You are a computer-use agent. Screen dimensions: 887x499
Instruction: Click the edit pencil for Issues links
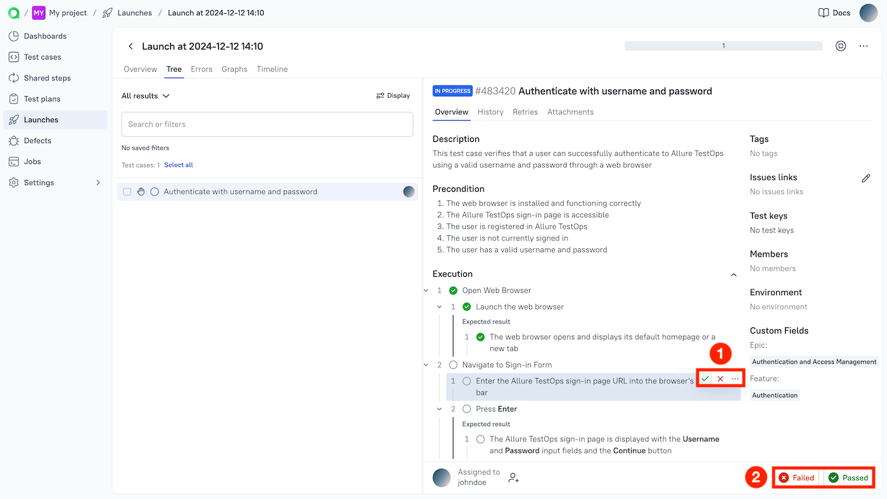point(865,179)
